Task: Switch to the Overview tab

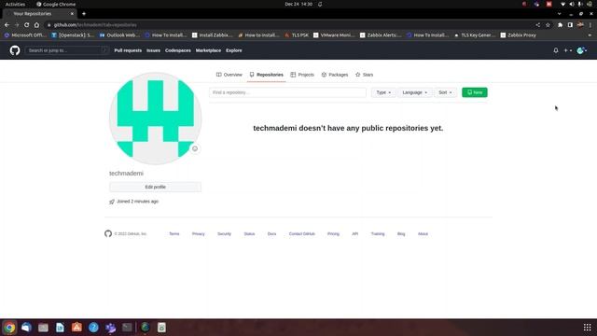Action: 229,75
